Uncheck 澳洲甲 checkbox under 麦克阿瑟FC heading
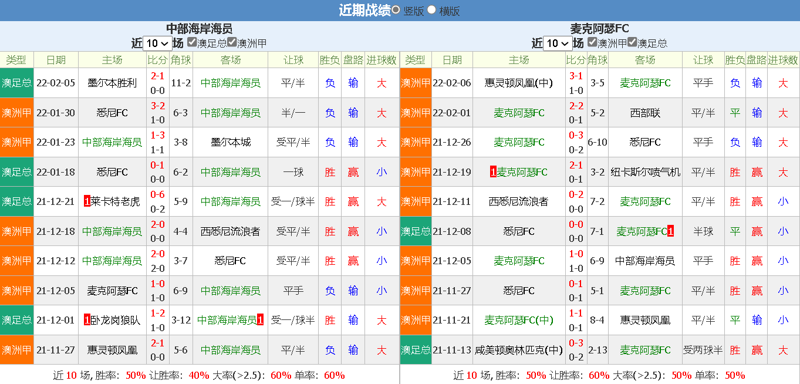Screen dimensions: 800x384 tap(592, 42)
